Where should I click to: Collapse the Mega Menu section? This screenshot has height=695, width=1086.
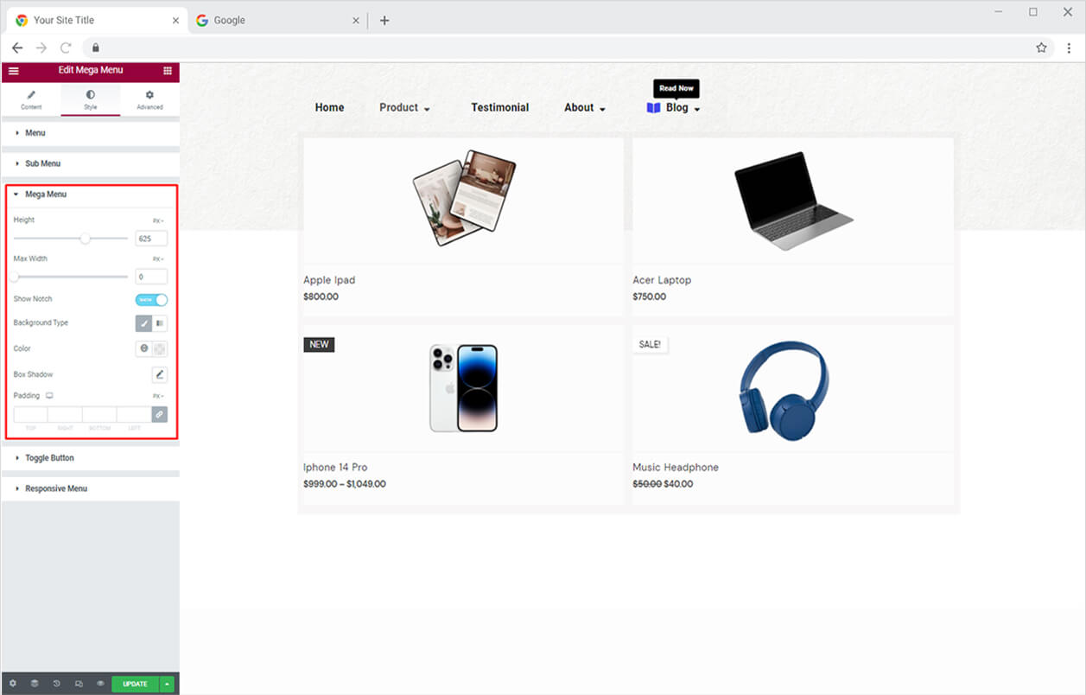pos(46,194)
